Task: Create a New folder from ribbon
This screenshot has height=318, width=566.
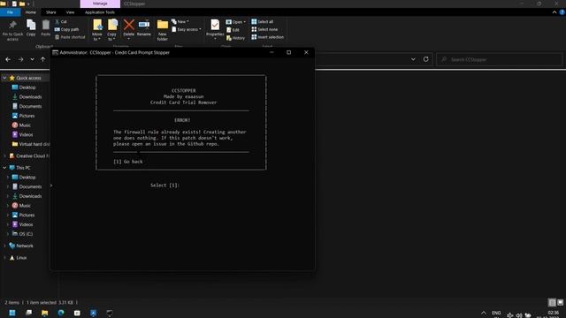Action: tap(163, 29)
